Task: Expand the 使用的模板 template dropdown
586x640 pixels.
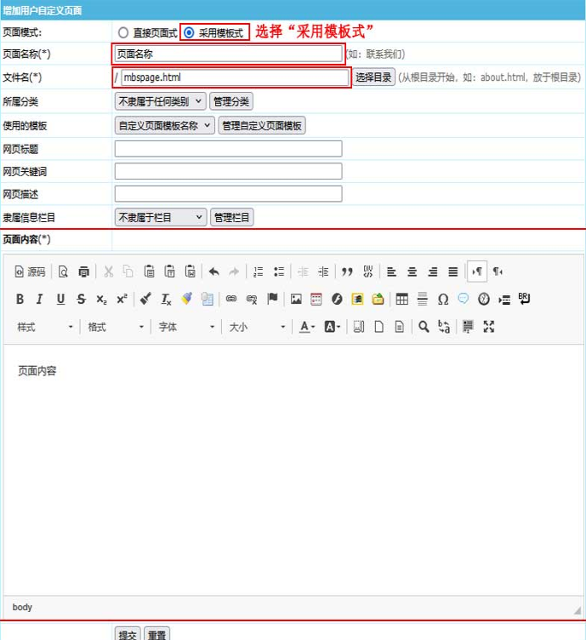Action: coord(165,126)
